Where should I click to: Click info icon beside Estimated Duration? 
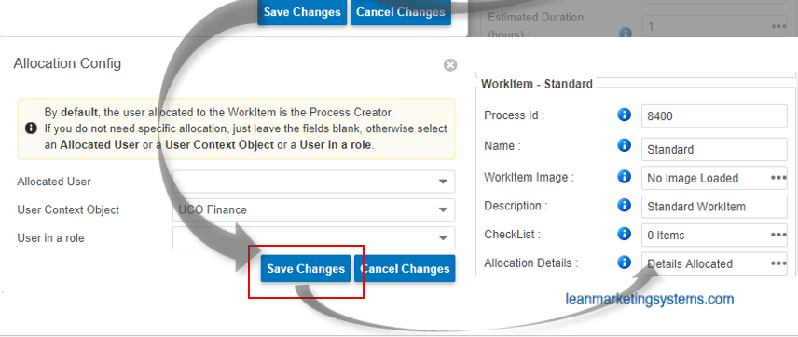point(625,33)
